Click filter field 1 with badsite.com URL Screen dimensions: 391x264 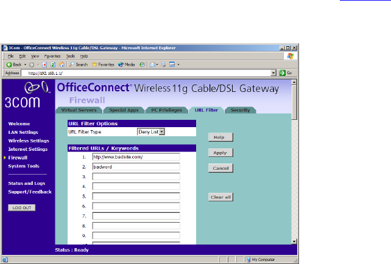[136, 157]
